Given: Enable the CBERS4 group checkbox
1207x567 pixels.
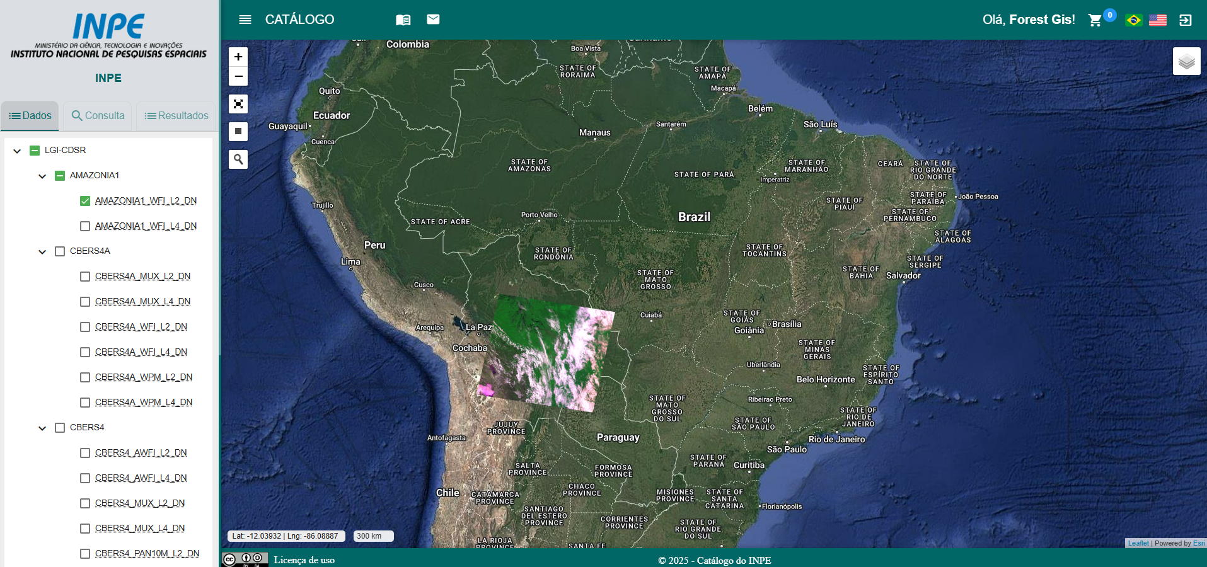Looking at the screenshot, I should (x=60, y=428).
